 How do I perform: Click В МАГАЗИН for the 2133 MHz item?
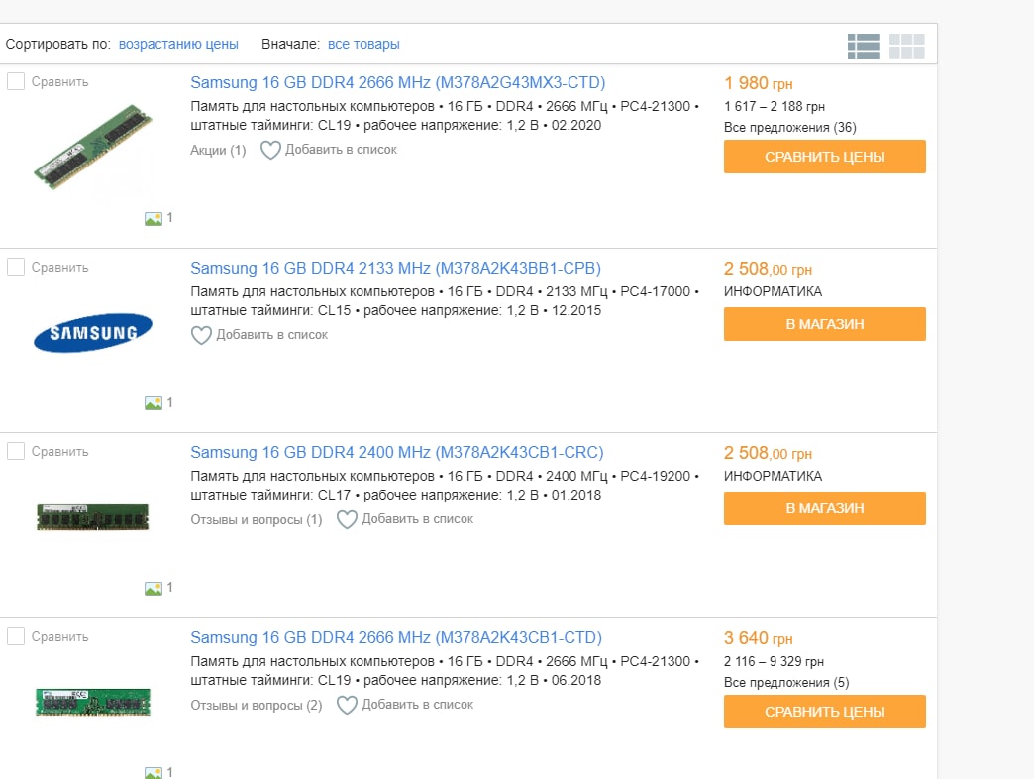click(824, 324)
